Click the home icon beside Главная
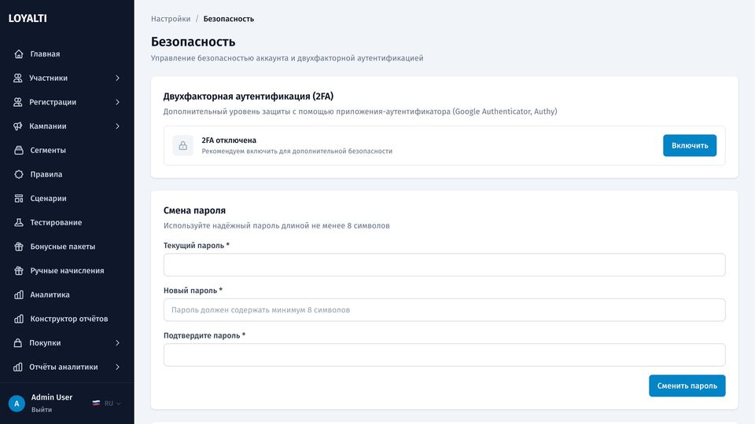 point(19,54)
